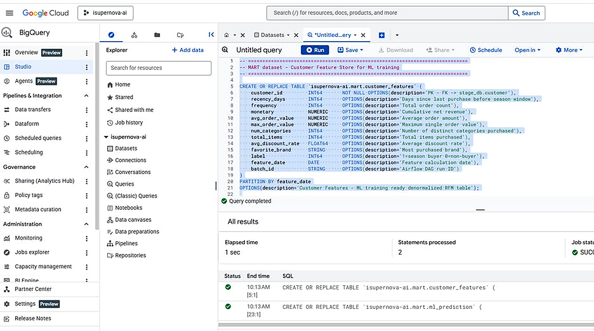This screenshot has height=331, width=594.
Task: Select Studio in the left navigation
Action: click(23, 67)
